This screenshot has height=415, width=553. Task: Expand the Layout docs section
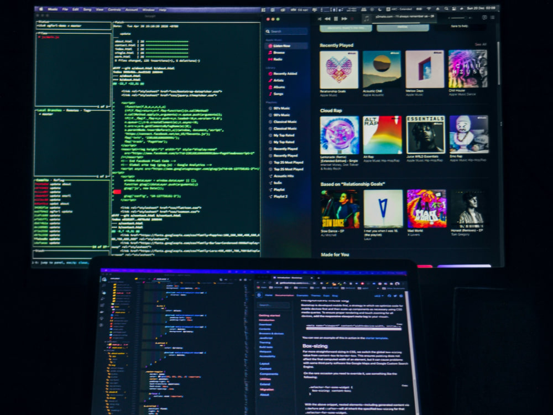264,364
